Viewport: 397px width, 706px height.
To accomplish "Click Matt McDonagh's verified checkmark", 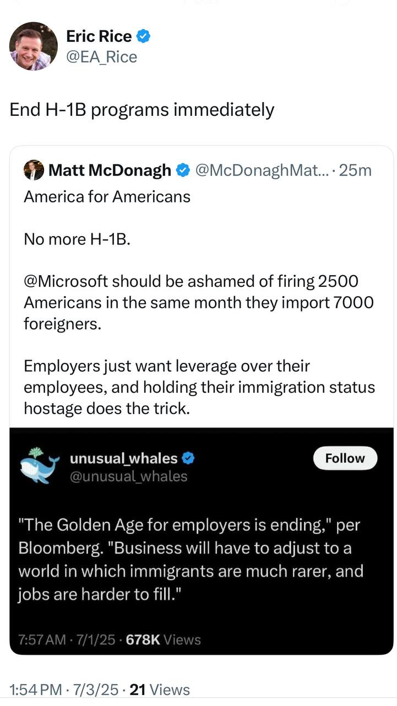I will click(x=183, y=170).
